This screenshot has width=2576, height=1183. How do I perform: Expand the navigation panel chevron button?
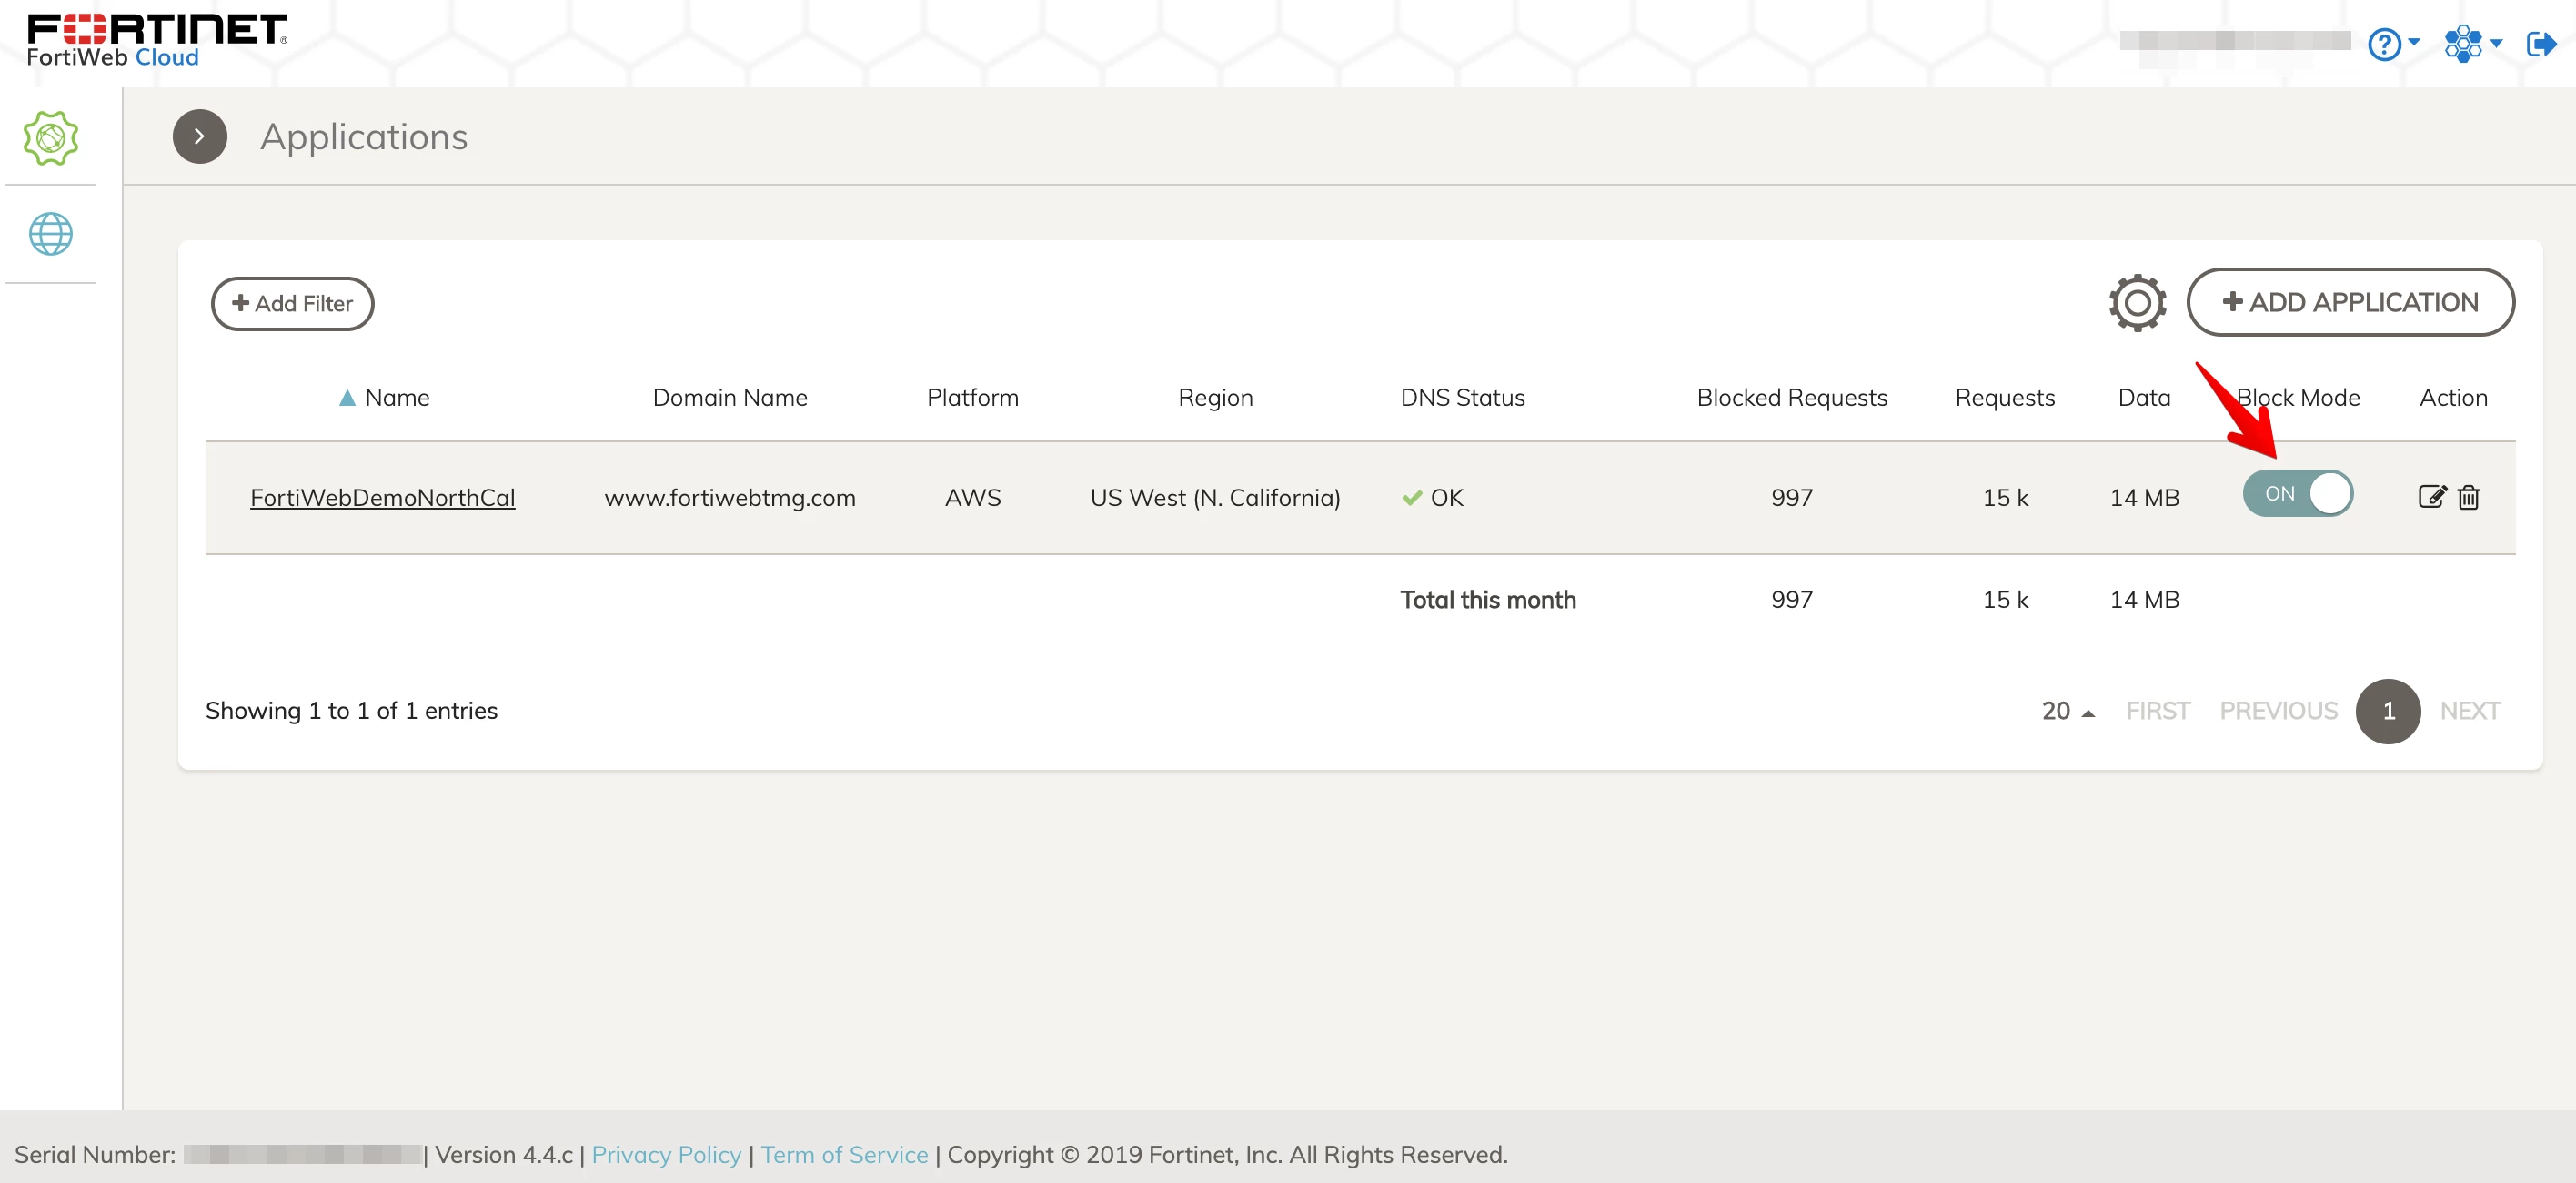point(199,136)
